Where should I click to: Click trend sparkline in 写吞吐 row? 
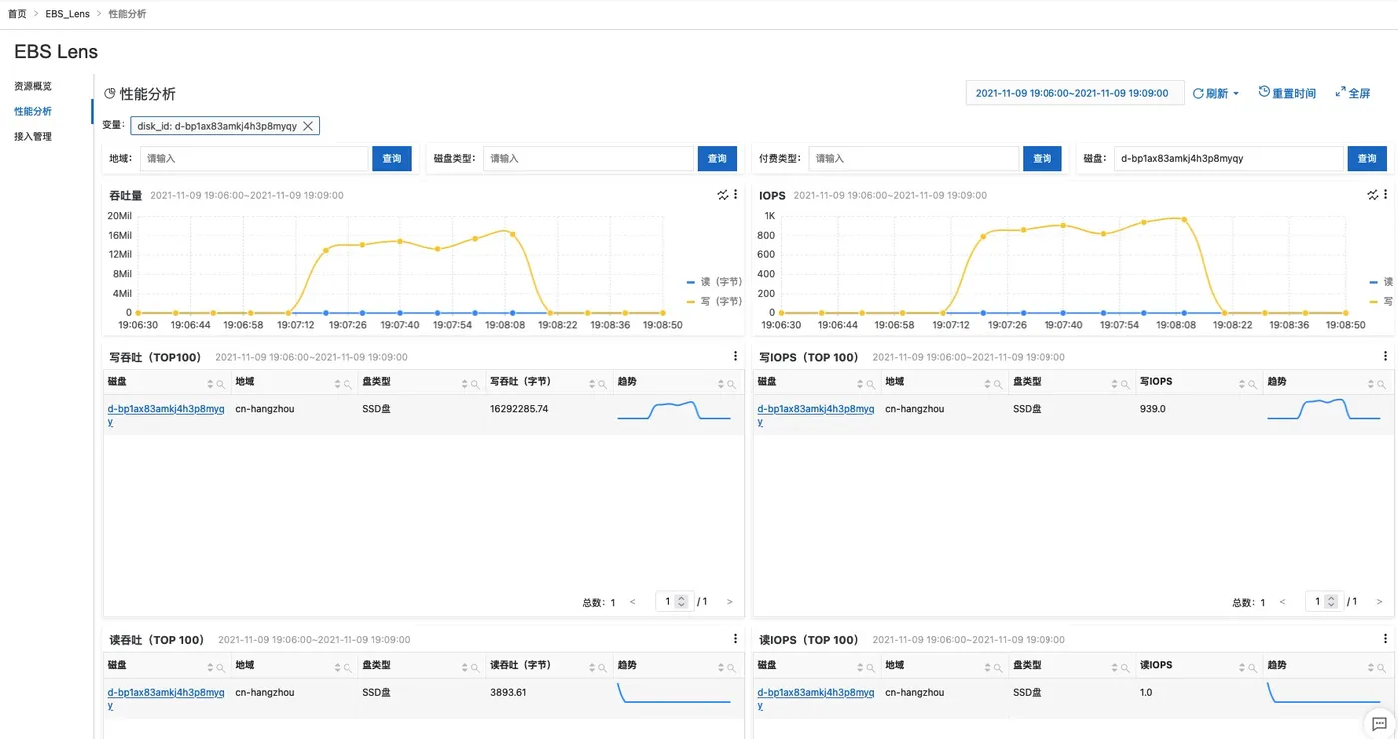point(674,410)
